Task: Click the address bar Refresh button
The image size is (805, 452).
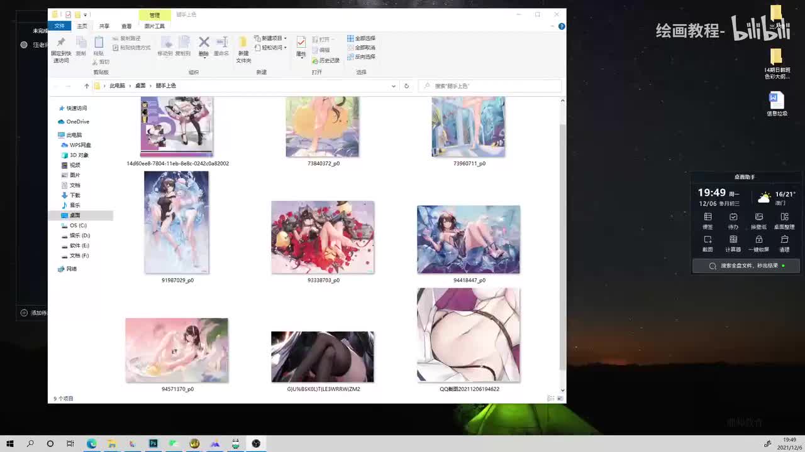Action: point(406,86)
